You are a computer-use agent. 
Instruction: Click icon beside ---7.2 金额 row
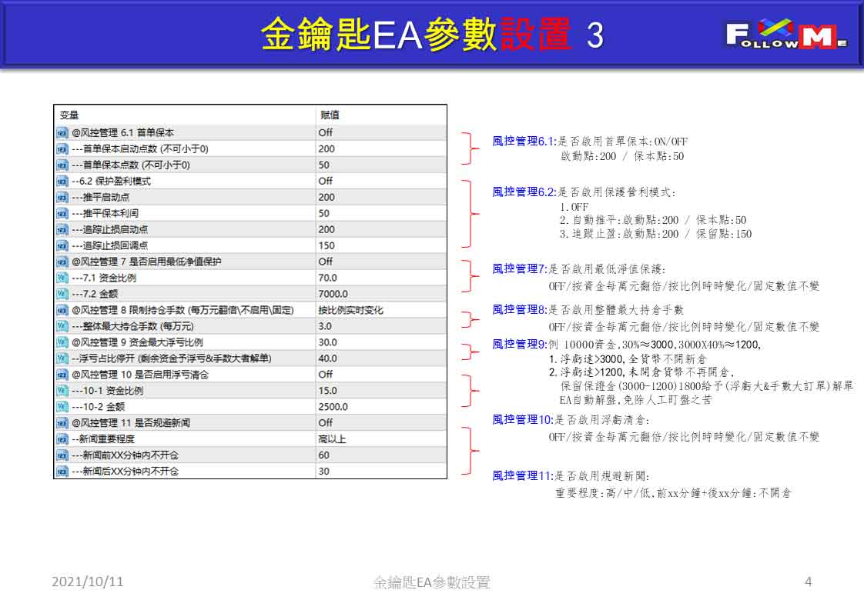[62, 294]
